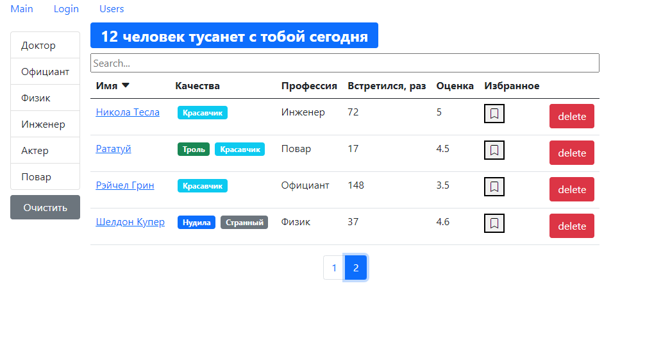Add Шелдон Купер to favorites
654x349 pixels.
[494, 223]
